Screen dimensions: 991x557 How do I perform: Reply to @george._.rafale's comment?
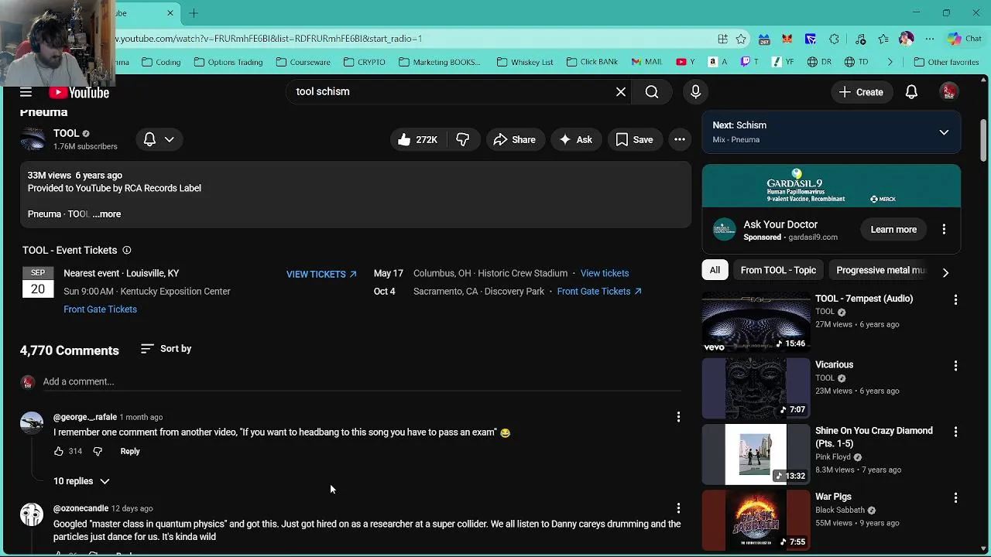130,451
